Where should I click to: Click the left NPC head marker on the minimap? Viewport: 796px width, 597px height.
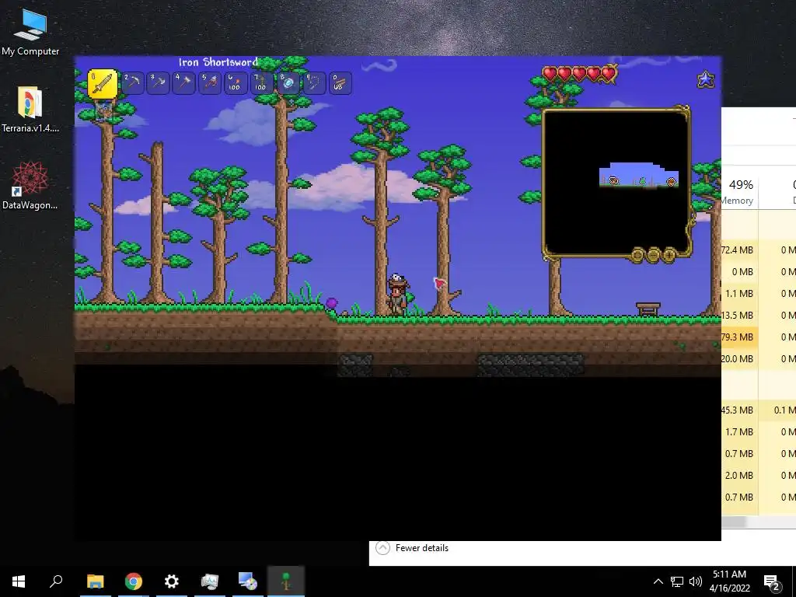(x=614, y=180)
